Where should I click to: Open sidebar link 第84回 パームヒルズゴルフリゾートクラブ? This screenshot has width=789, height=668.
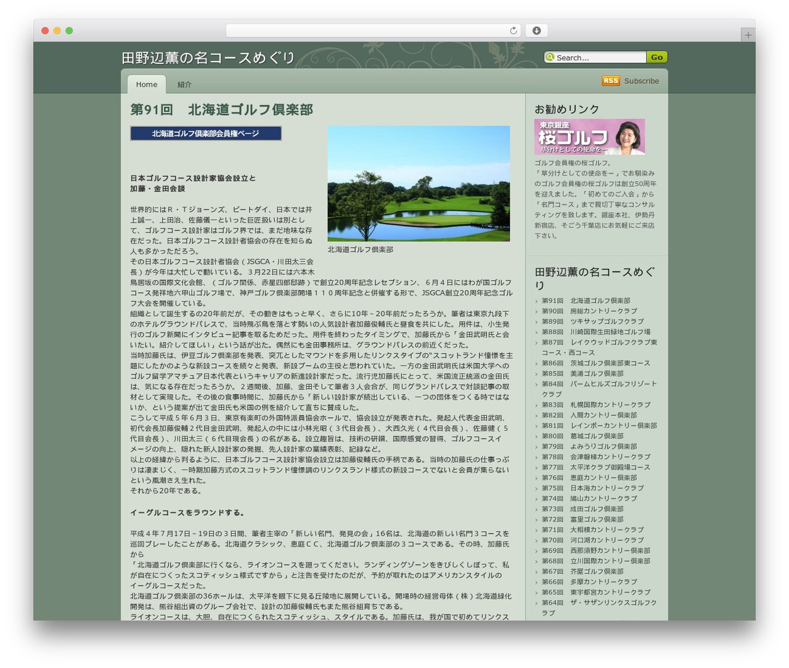[x=599, y=389]
